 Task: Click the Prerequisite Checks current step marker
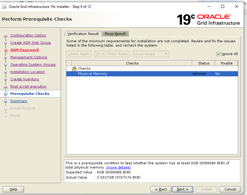point(6,94)
